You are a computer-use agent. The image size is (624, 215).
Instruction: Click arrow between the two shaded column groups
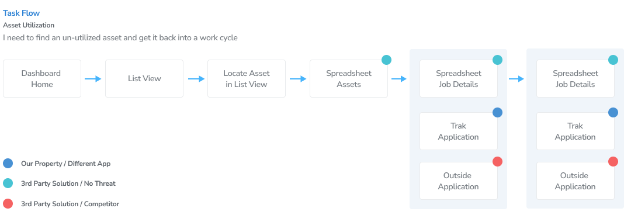pos(516,79)
